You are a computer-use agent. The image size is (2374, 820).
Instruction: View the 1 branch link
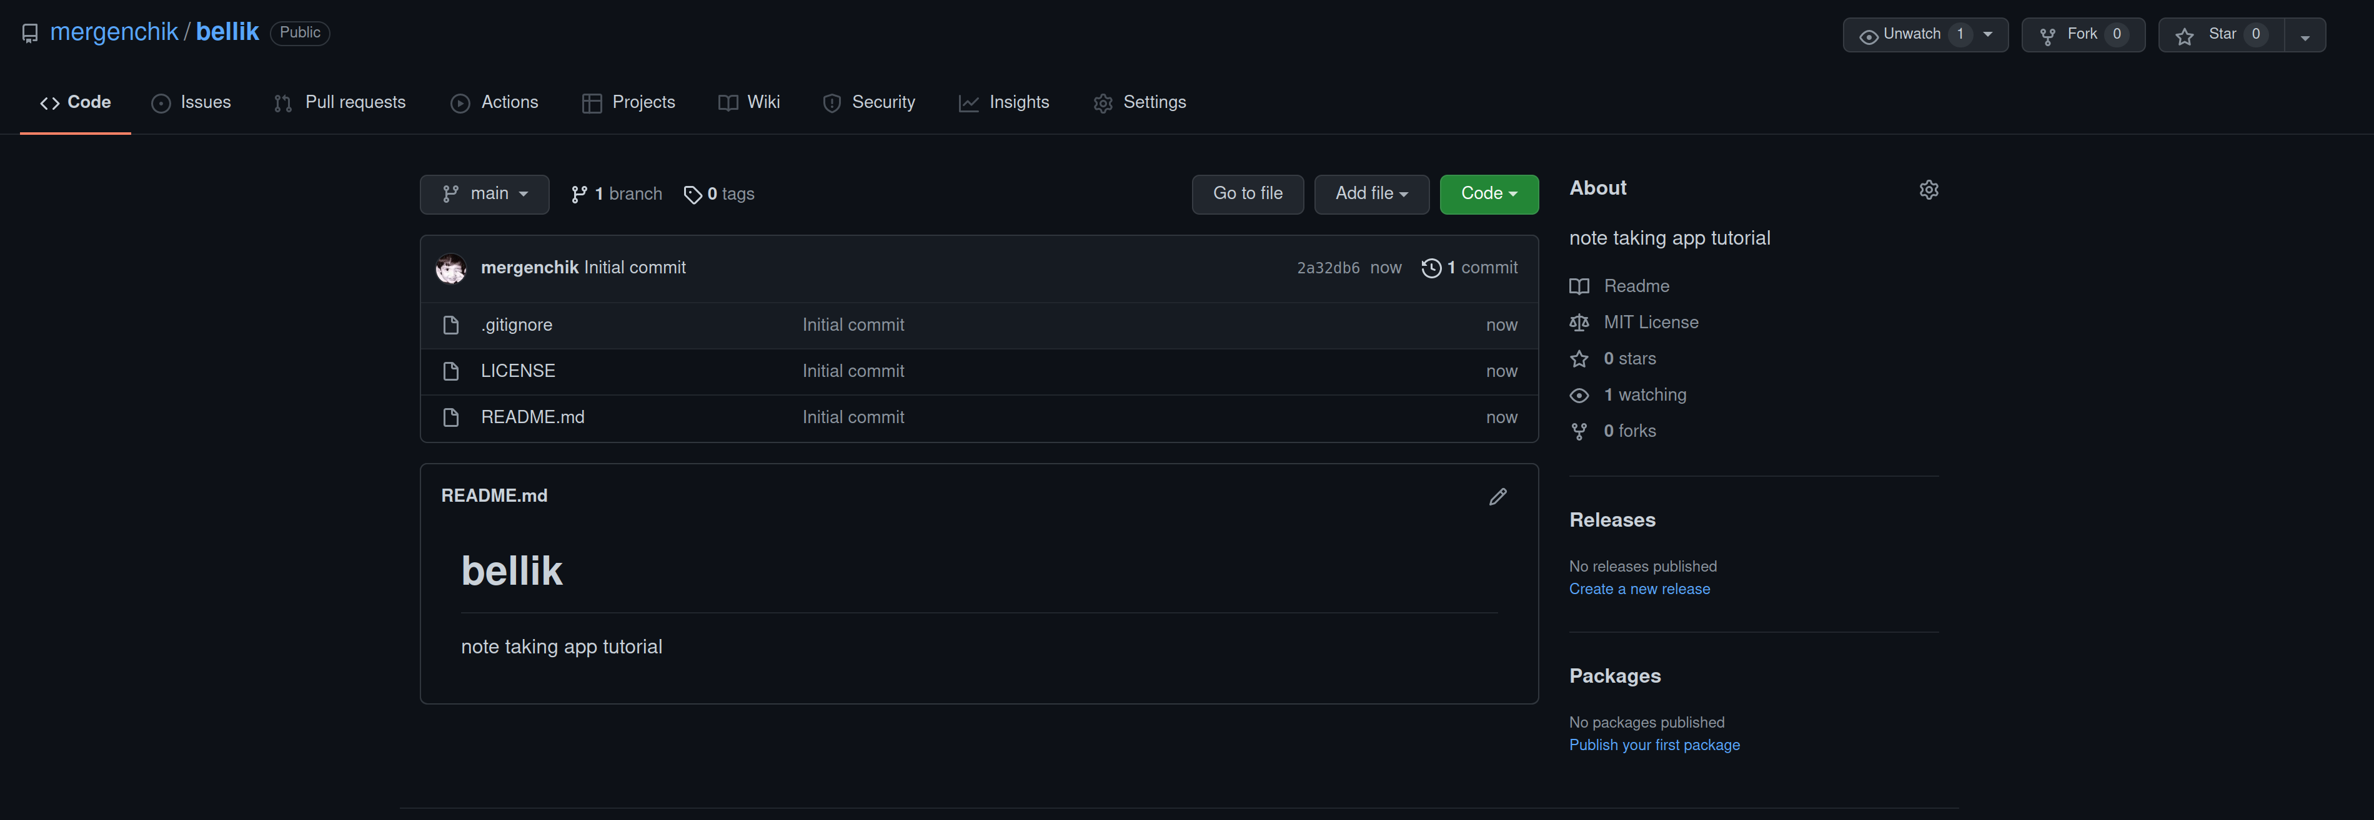point(617,194)
